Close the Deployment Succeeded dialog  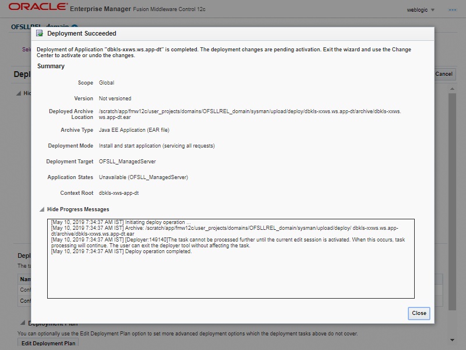pyautogui.click(x=419, y=313)
